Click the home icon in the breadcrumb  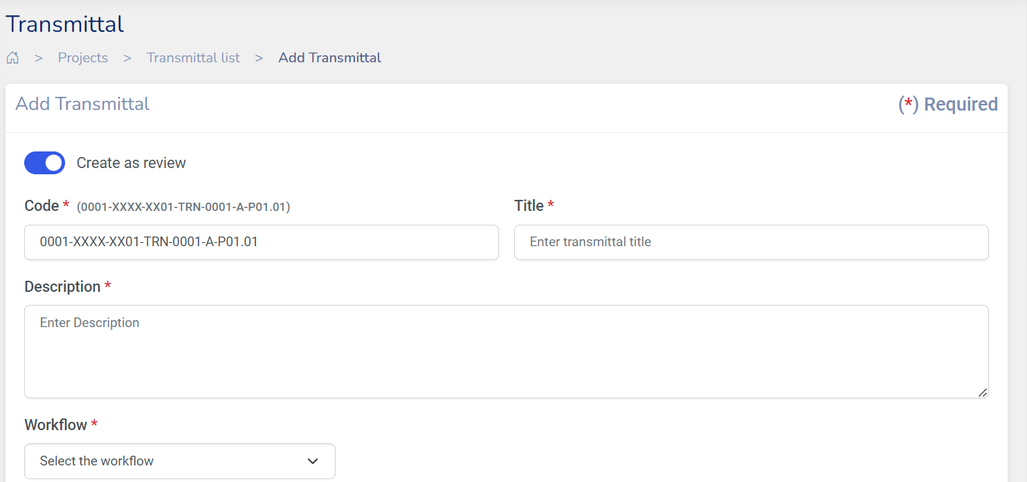pyautogui.click(x=12, y=58)
